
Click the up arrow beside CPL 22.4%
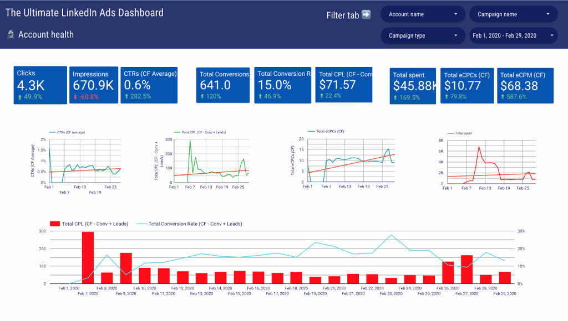(x=321, y=96)
